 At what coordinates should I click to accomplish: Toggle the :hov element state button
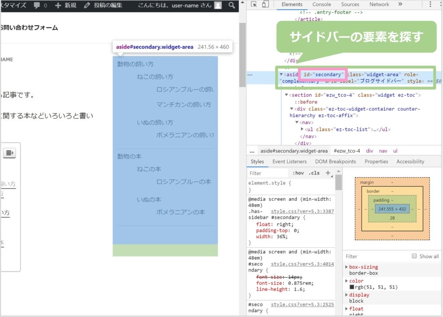[298, 173]
